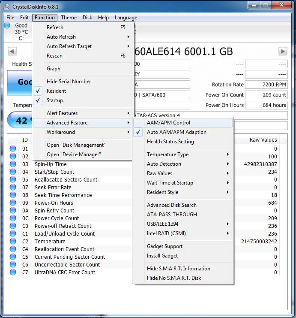The image size is (296, 318).
Task: Click status orb for Uncorrectable Sector Count
Action: (13, 264)
